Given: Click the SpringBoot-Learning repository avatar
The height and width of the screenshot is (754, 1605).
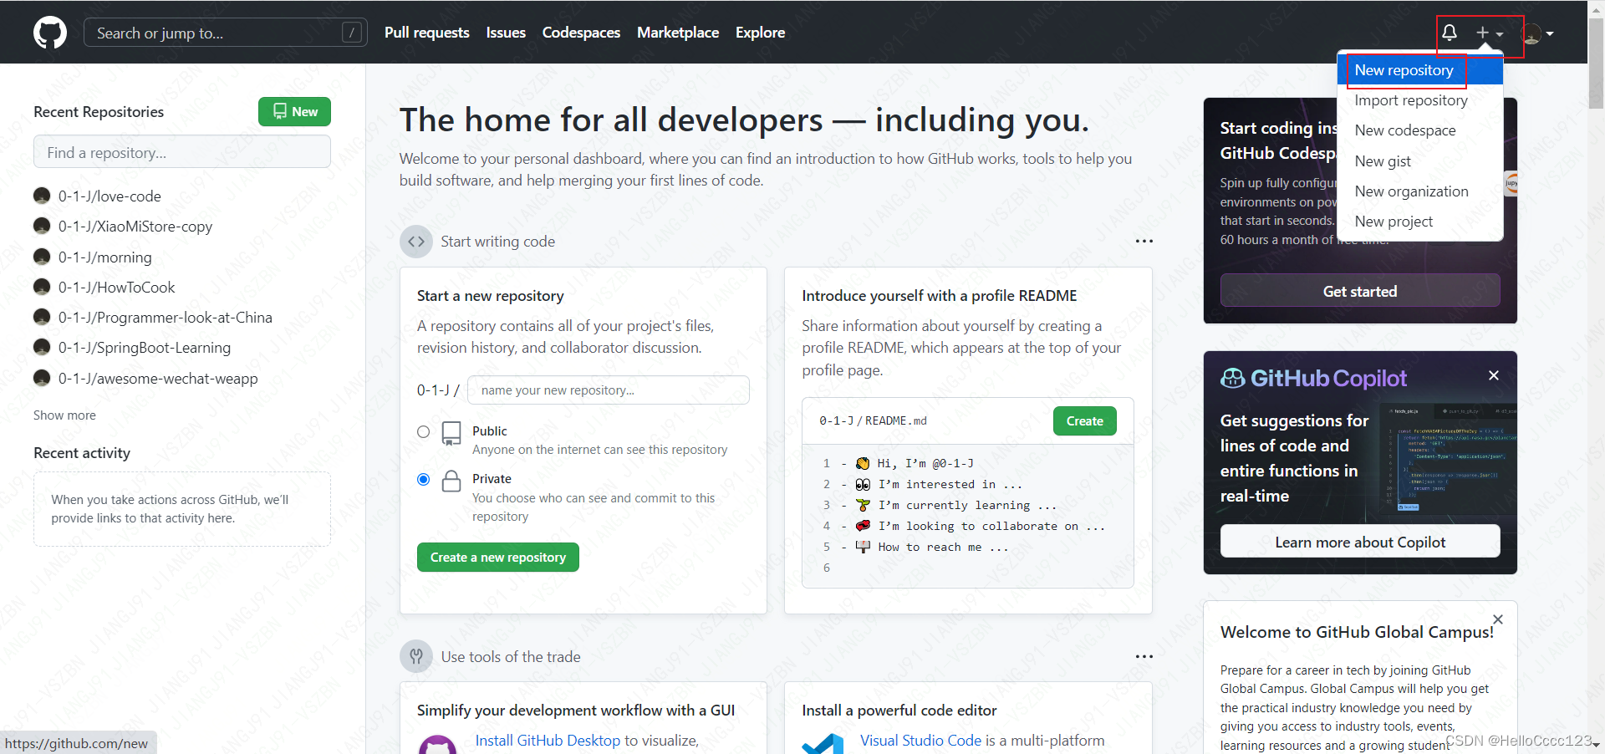Looking at the screenshot, I should (42, 347).
